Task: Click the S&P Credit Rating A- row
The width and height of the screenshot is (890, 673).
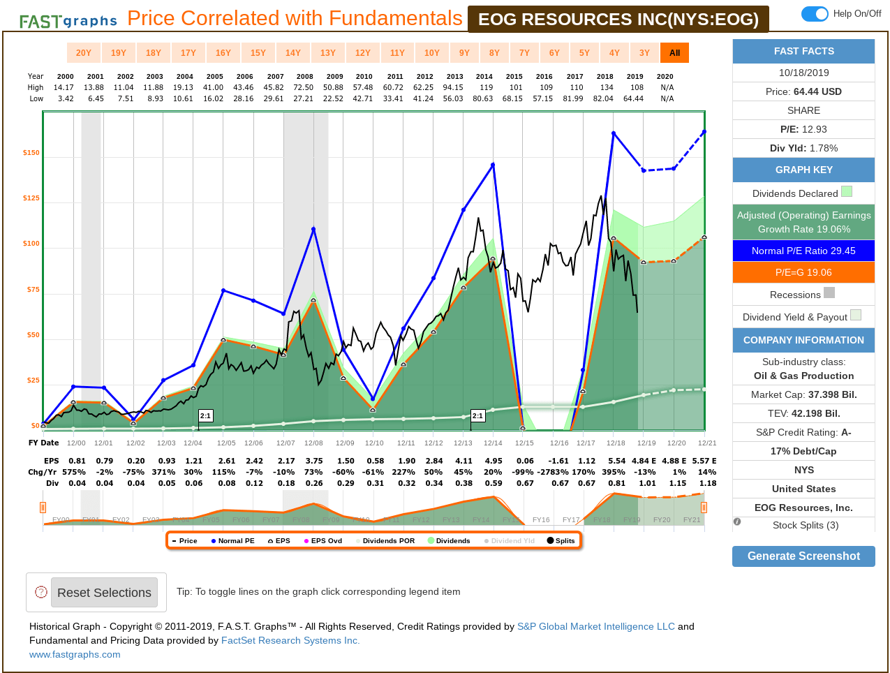Action: (803, 432)
